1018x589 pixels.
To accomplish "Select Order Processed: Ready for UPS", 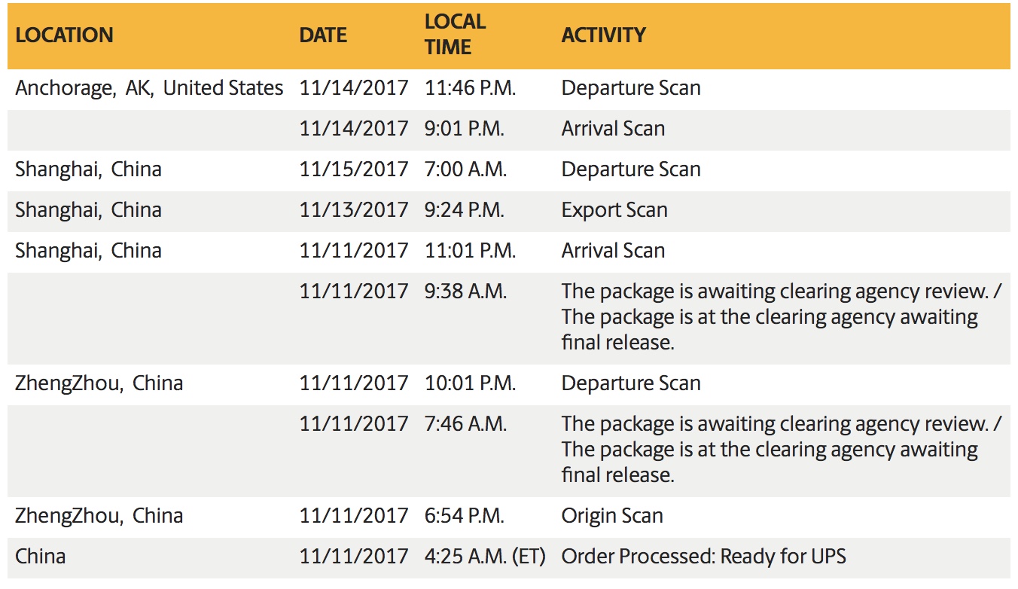I will coord(703,557).
